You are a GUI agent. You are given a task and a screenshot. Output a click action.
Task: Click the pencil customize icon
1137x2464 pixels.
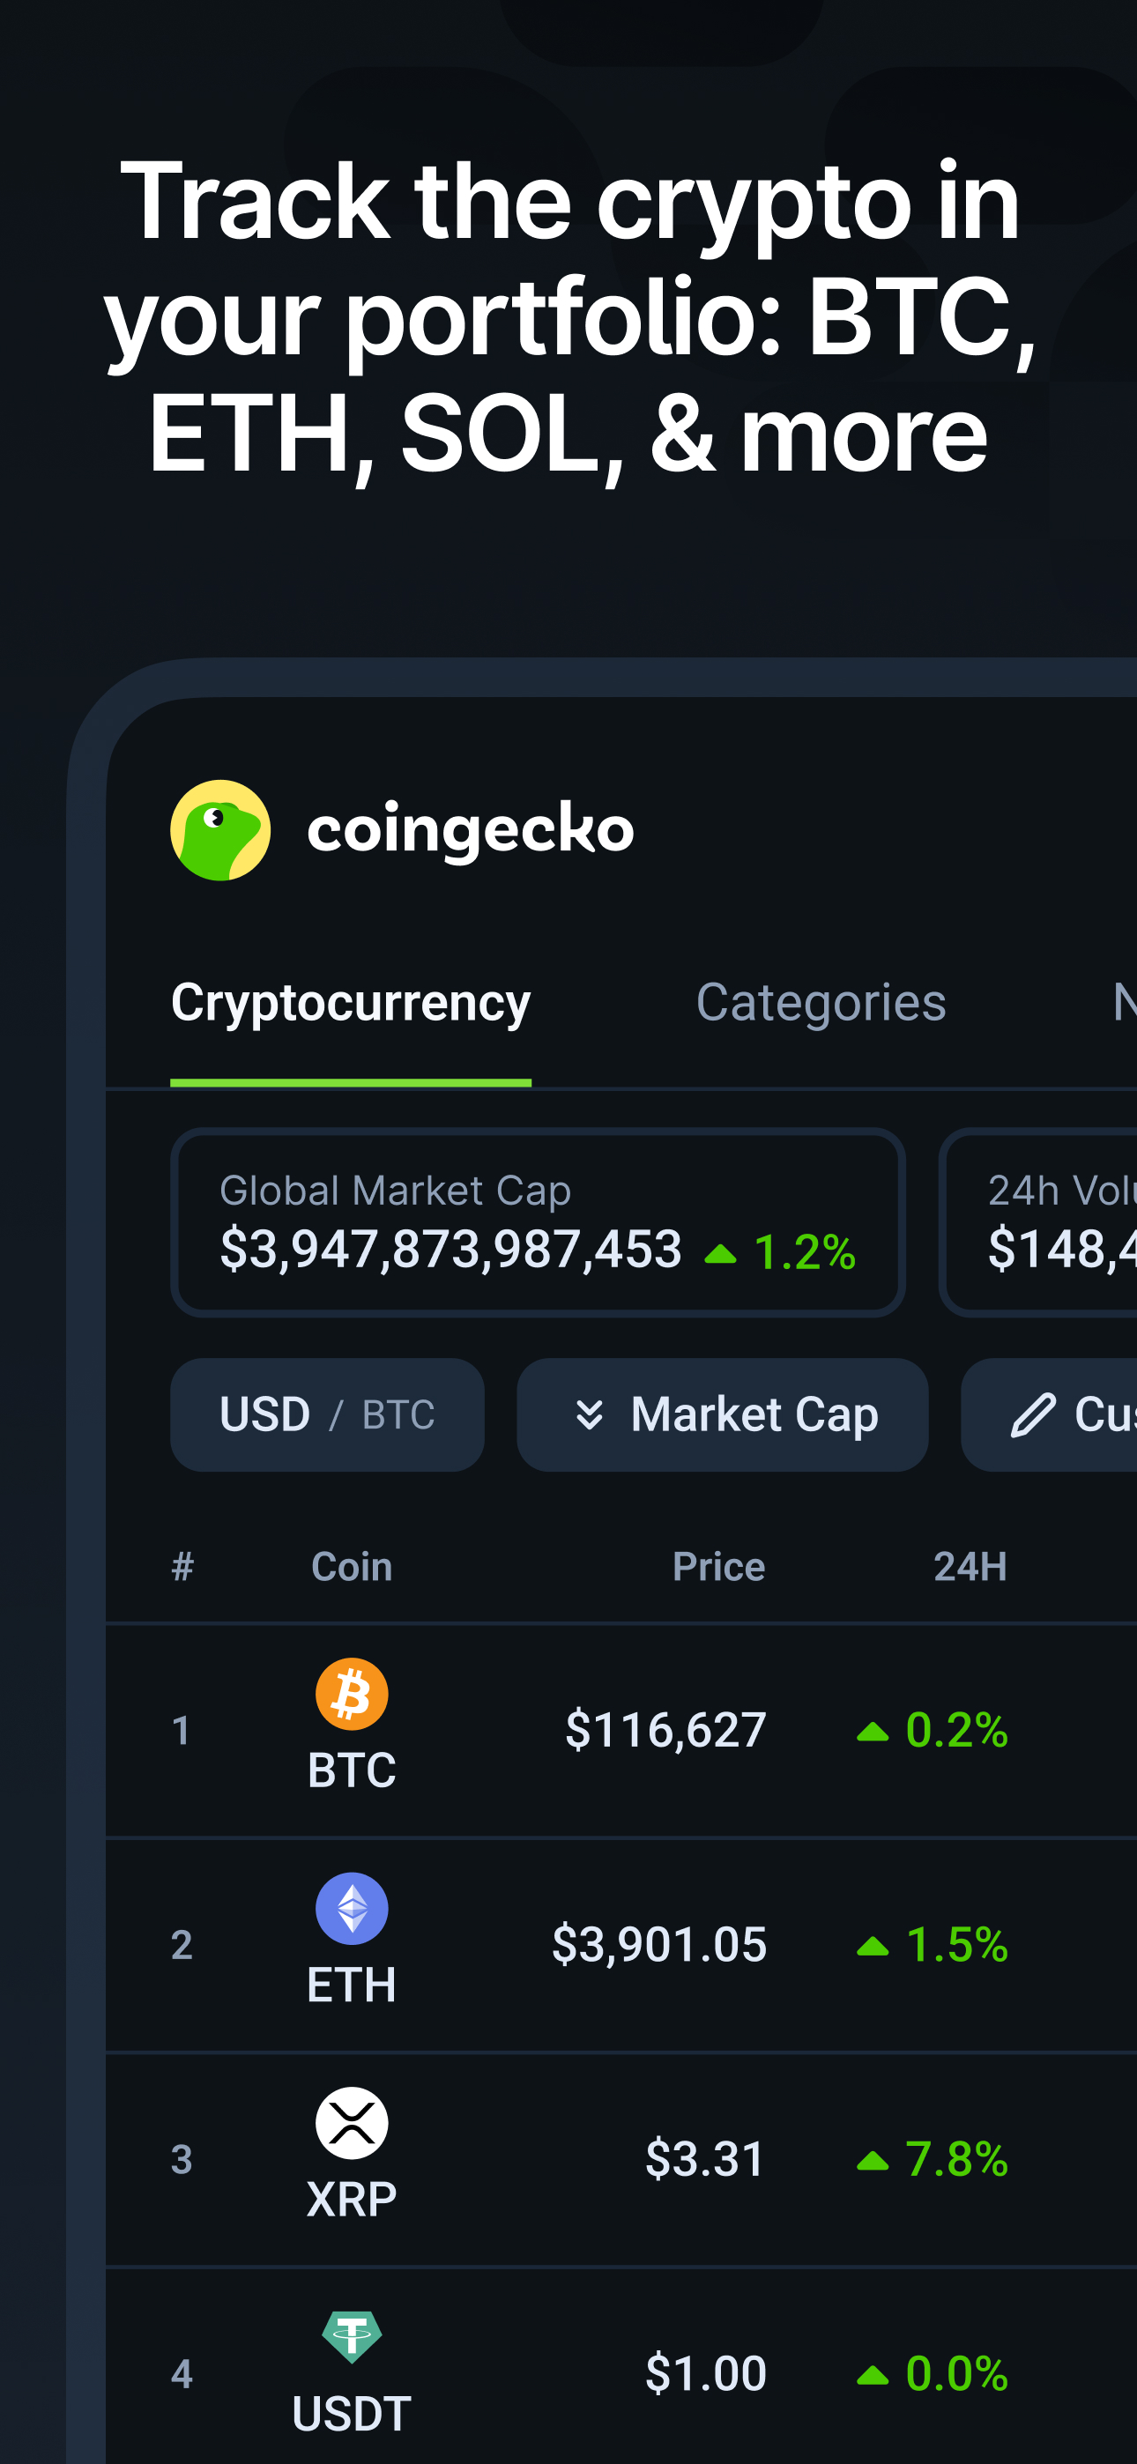coord(1033,1414)
